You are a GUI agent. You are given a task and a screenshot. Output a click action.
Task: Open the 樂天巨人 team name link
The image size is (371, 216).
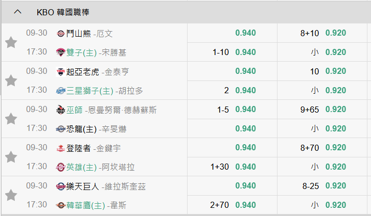(83, 186)
